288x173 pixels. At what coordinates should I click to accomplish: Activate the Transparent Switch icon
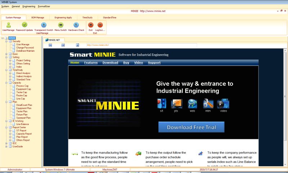click(44, 25)
